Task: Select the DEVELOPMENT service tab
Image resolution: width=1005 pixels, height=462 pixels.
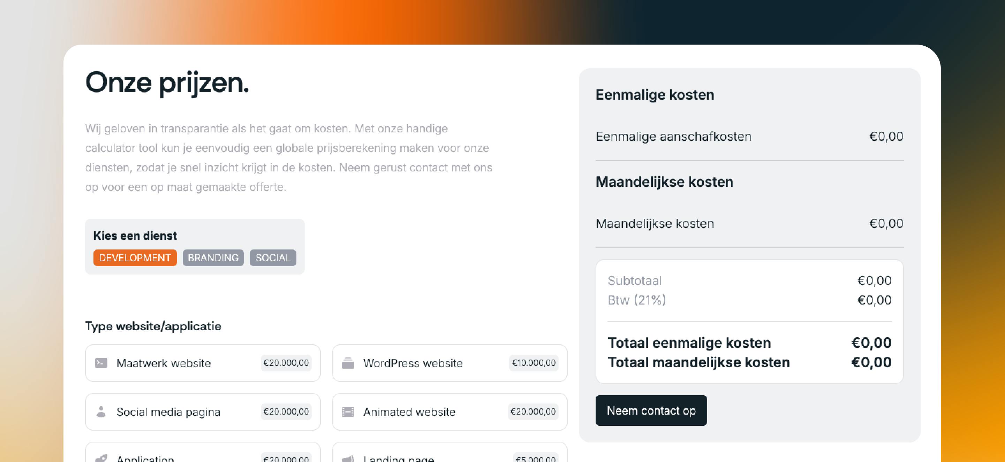Action: coord(135,258)
